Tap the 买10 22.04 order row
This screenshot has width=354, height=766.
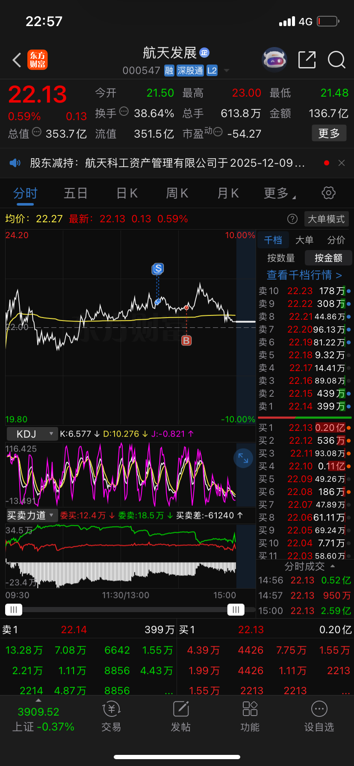pyautogui.click(x=305, y=543)
